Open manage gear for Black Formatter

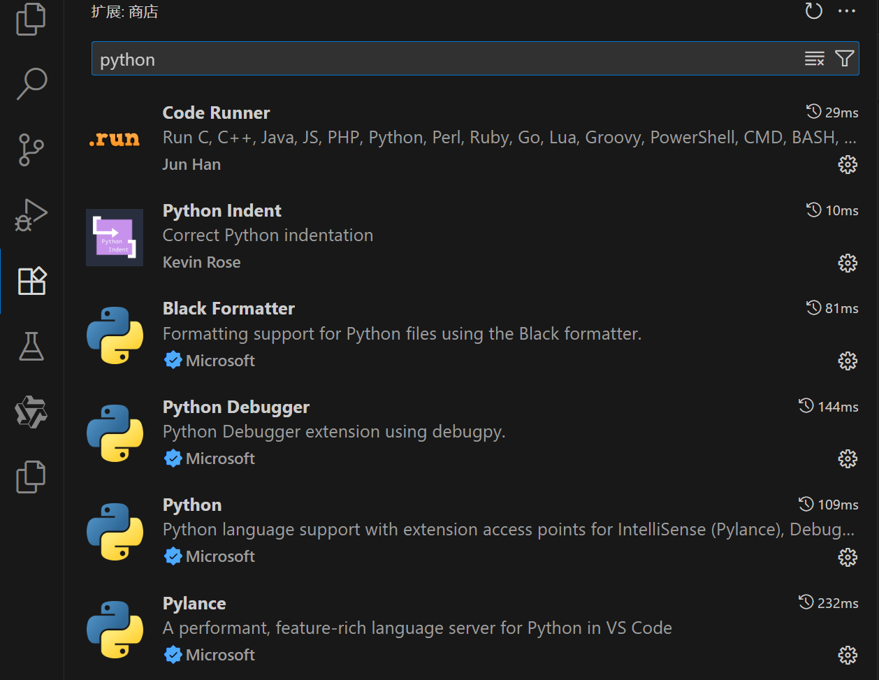coord(848,361)
